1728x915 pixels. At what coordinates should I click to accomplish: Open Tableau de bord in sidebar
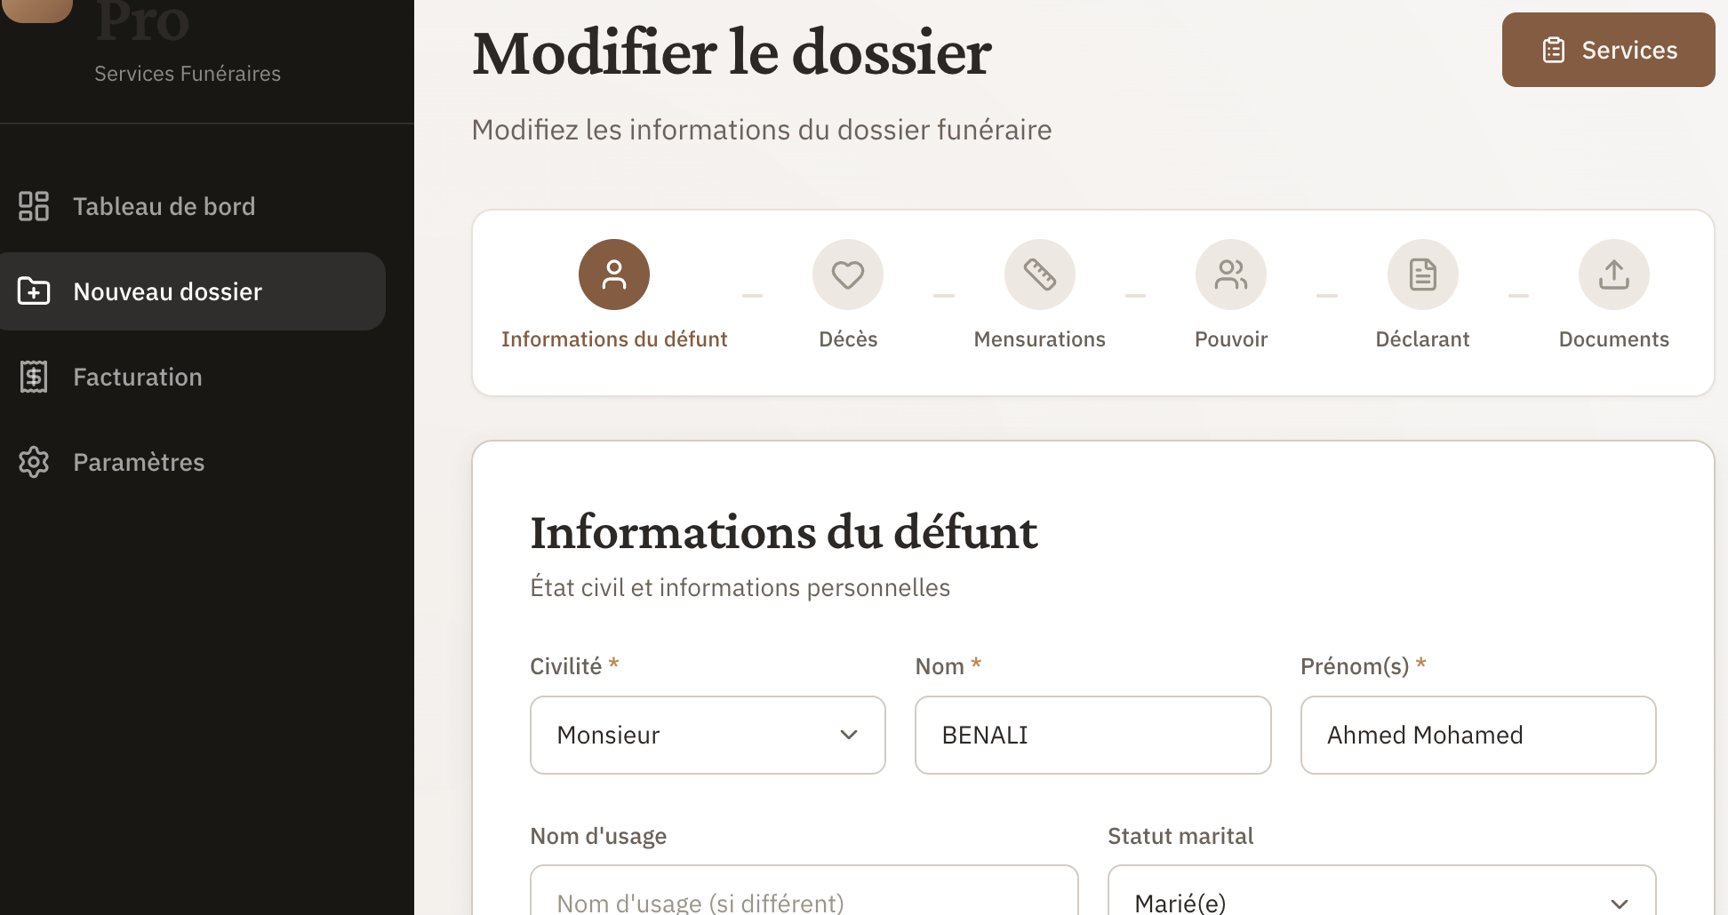click(164, 206)
